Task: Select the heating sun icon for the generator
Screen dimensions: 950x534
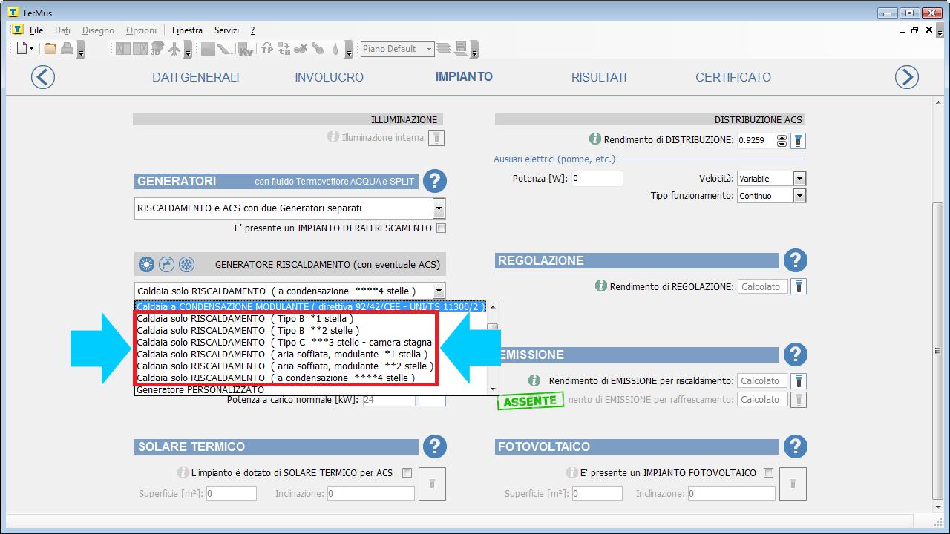Action: tap(147, 264)
